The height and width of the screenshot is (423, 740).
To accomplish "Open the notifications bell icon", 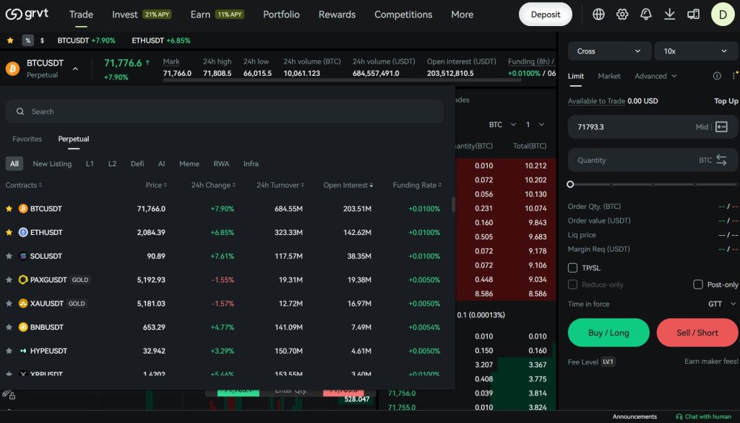I will [x=645, y=14].
